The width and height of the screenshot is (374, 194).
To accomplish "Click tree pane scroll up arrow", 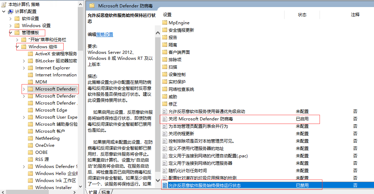I will point(80,4).
